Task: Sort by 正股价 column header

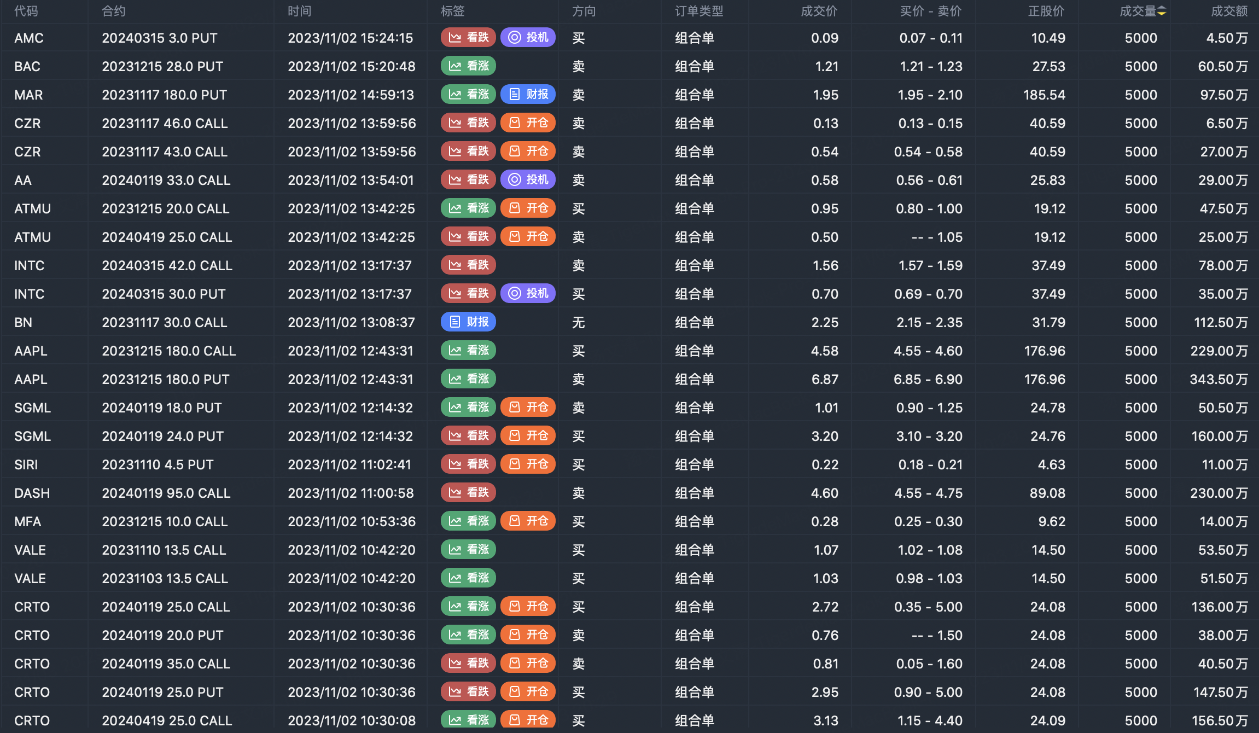Action: (x=1046, y=11)
